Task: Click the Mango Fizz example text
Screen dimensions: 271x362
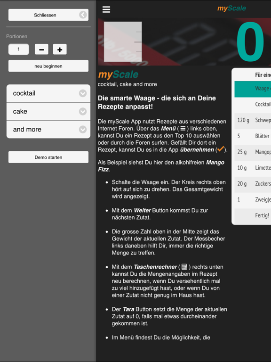Action: (161, 166)
